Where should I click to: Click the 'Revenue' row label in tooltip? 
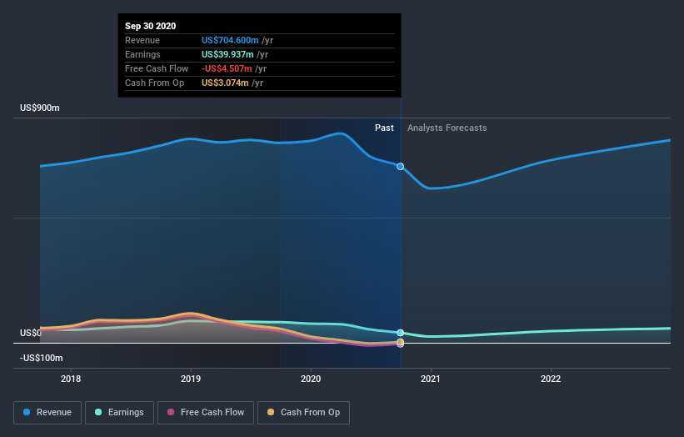click(x=142, y=40)
